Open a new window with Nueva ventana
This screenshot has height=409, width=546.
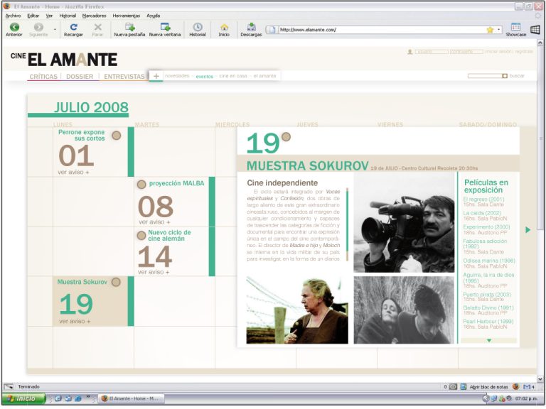tap(165, 30)
